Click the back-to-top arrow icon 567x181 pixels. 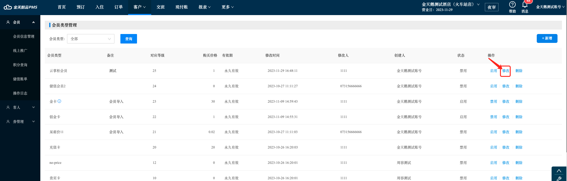(559, 171)
